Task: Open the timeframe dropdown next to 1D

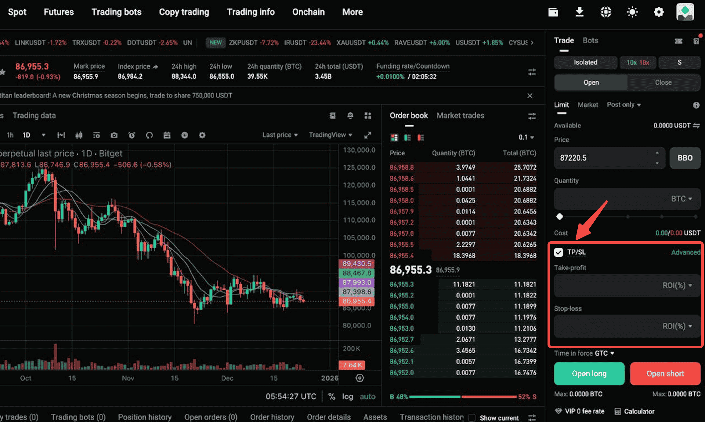Action: [x=44, y=135]
